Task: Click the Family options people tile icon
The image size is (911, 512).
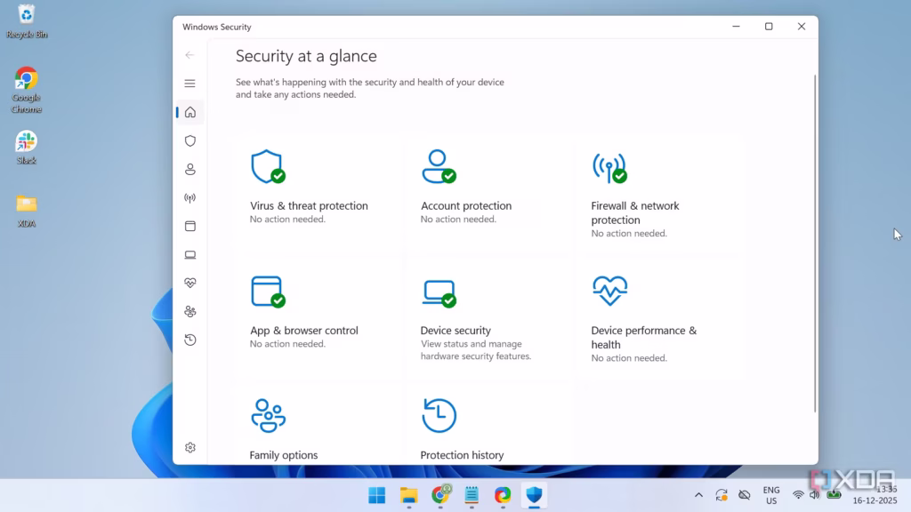Action: point(268,416)
